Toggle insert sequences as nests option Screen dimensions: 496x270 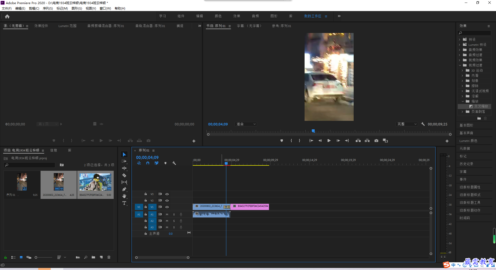click(x=139, y=163)
